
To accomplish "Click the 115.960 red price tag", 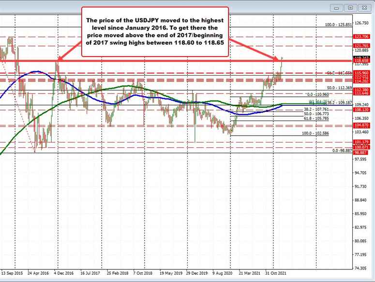I will [361, 73].
